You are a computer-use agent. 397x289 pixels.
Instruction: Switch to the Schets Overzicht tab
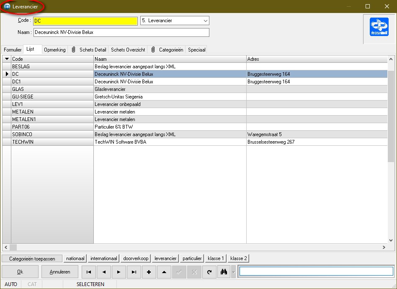pos(128,50)
